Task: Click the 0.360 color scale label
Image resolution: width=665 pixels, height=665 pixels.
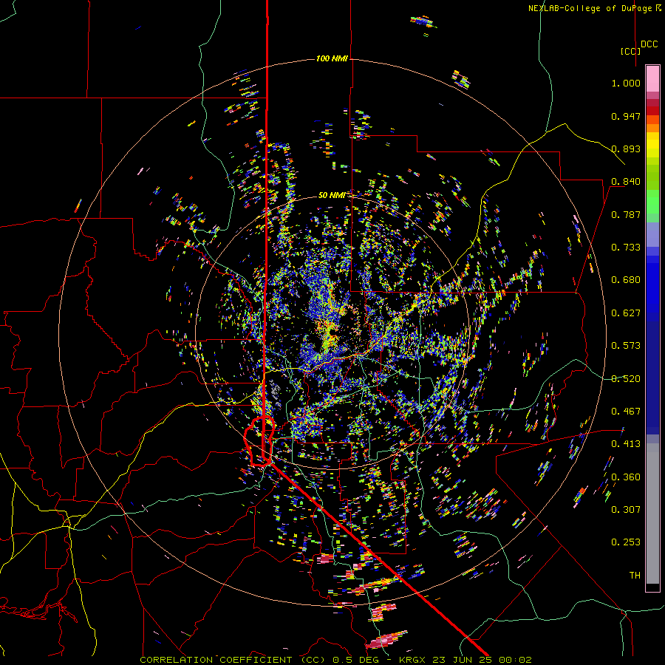Action: [626, 477]
